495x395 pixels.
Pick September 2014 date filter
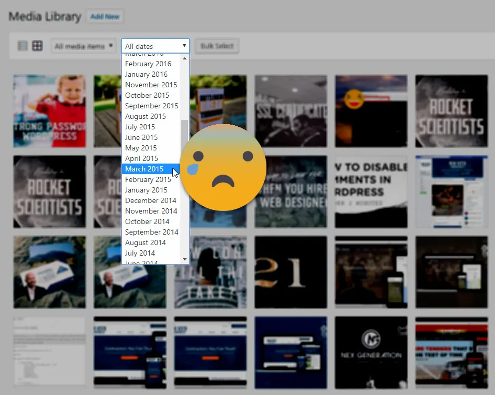point(151,232)
